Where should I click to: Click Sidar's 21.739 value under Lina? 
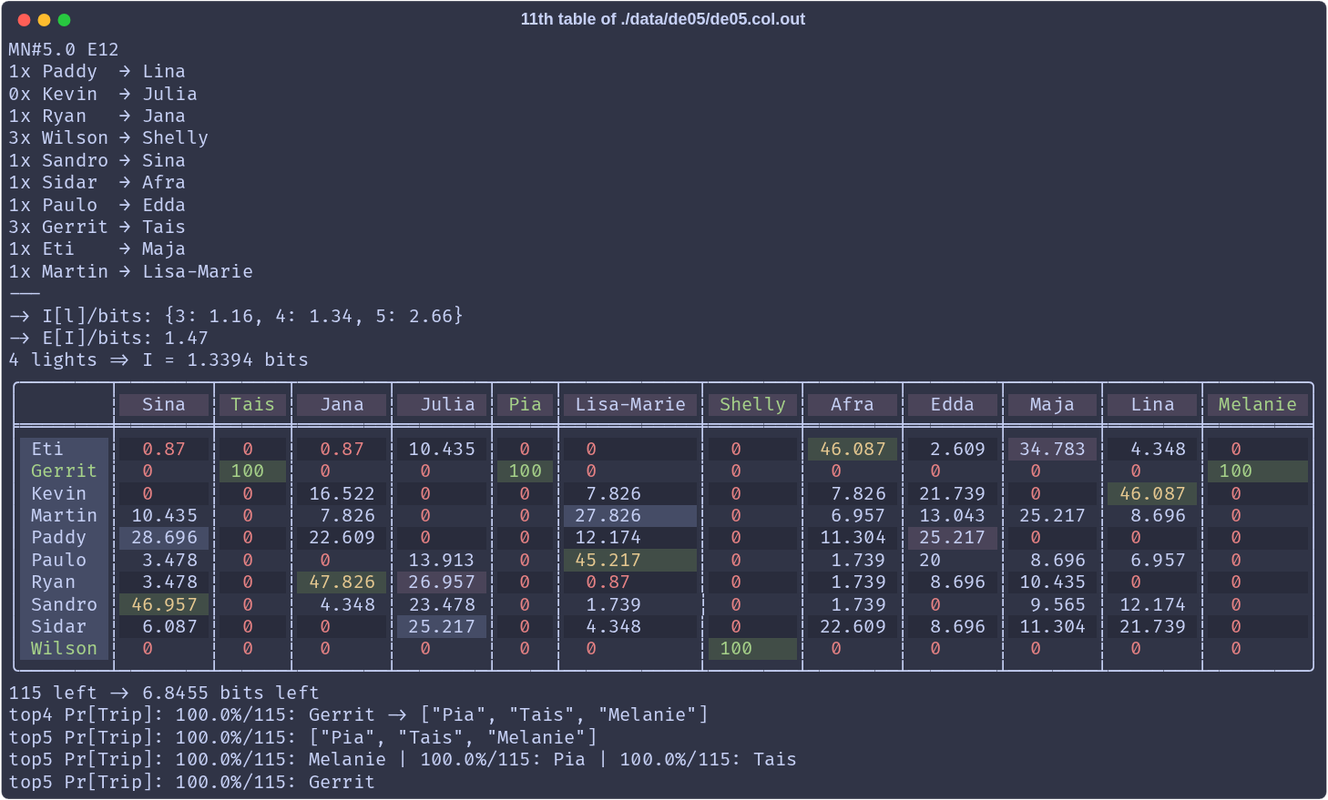coord(1152,626)
